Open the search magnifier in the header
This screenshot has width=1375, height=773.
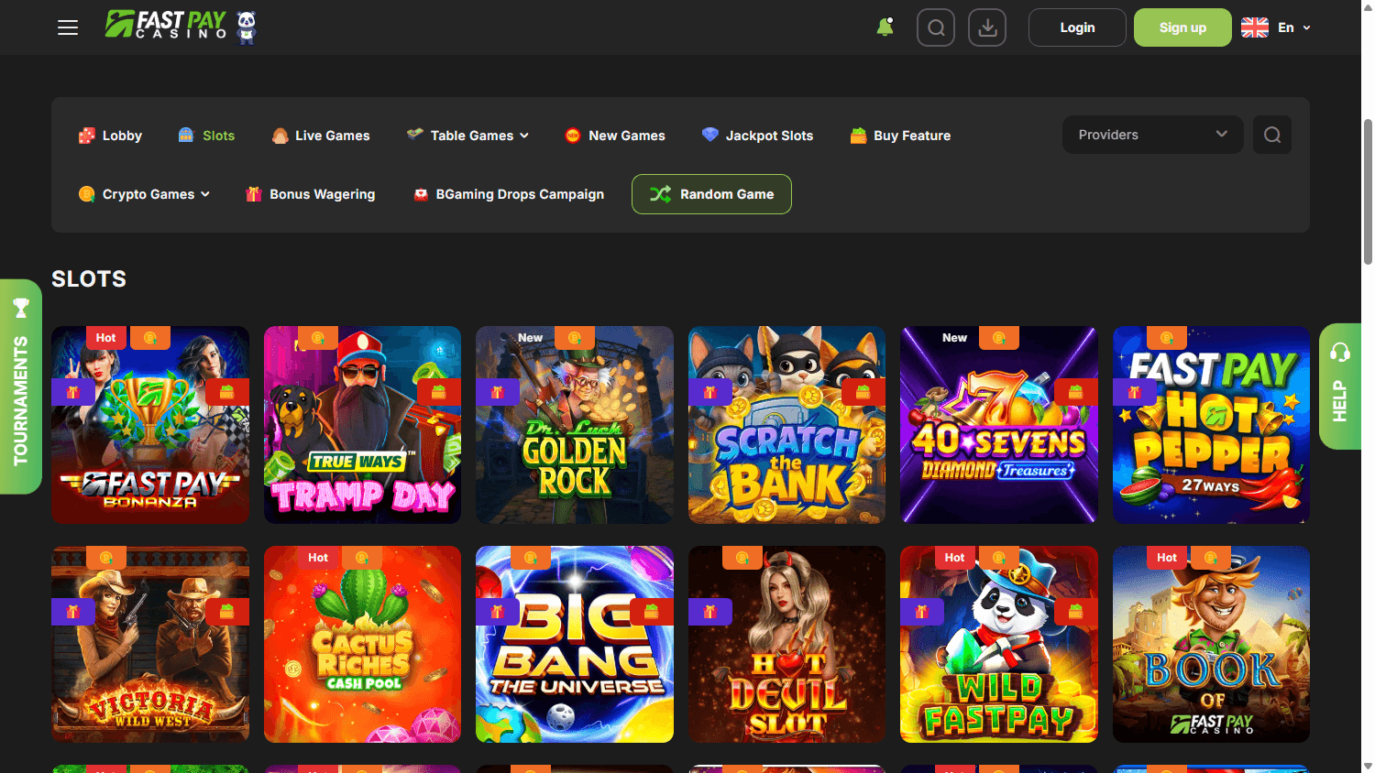(935, 27)
